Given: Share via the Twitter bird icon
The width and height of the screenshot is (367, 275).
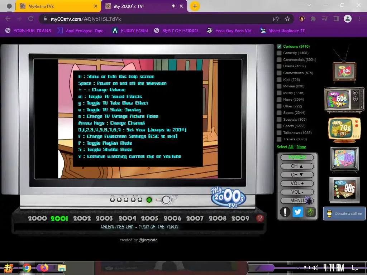Looking at the screenshot, I should click(x=298, y=212).
